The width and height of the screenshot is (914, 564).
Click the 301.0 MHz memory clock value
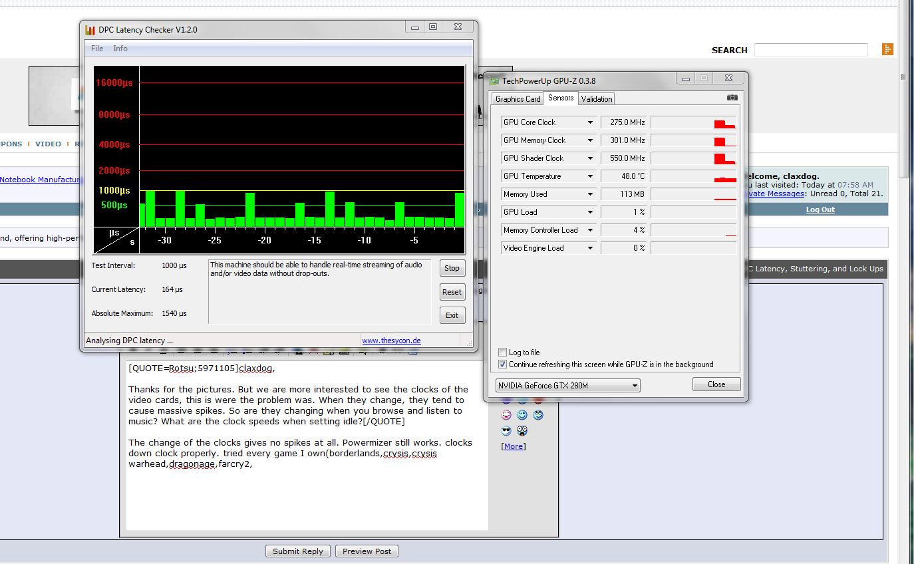pyautogui.click(x=623, y=140)
